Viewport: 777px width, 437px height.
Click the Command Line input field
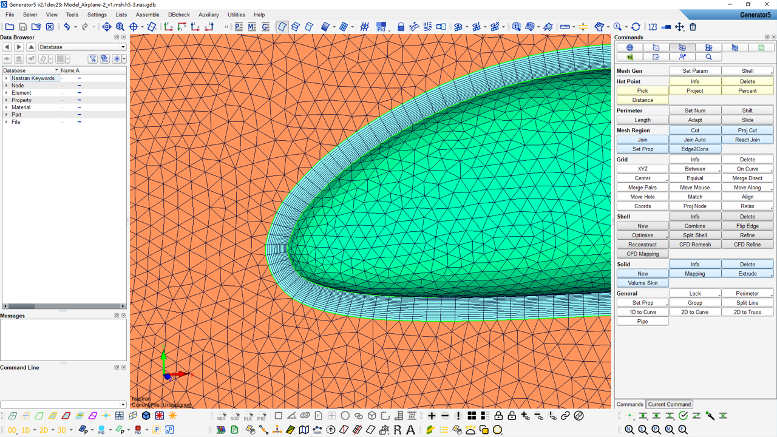pyautogui.click(x=60, y=404)
